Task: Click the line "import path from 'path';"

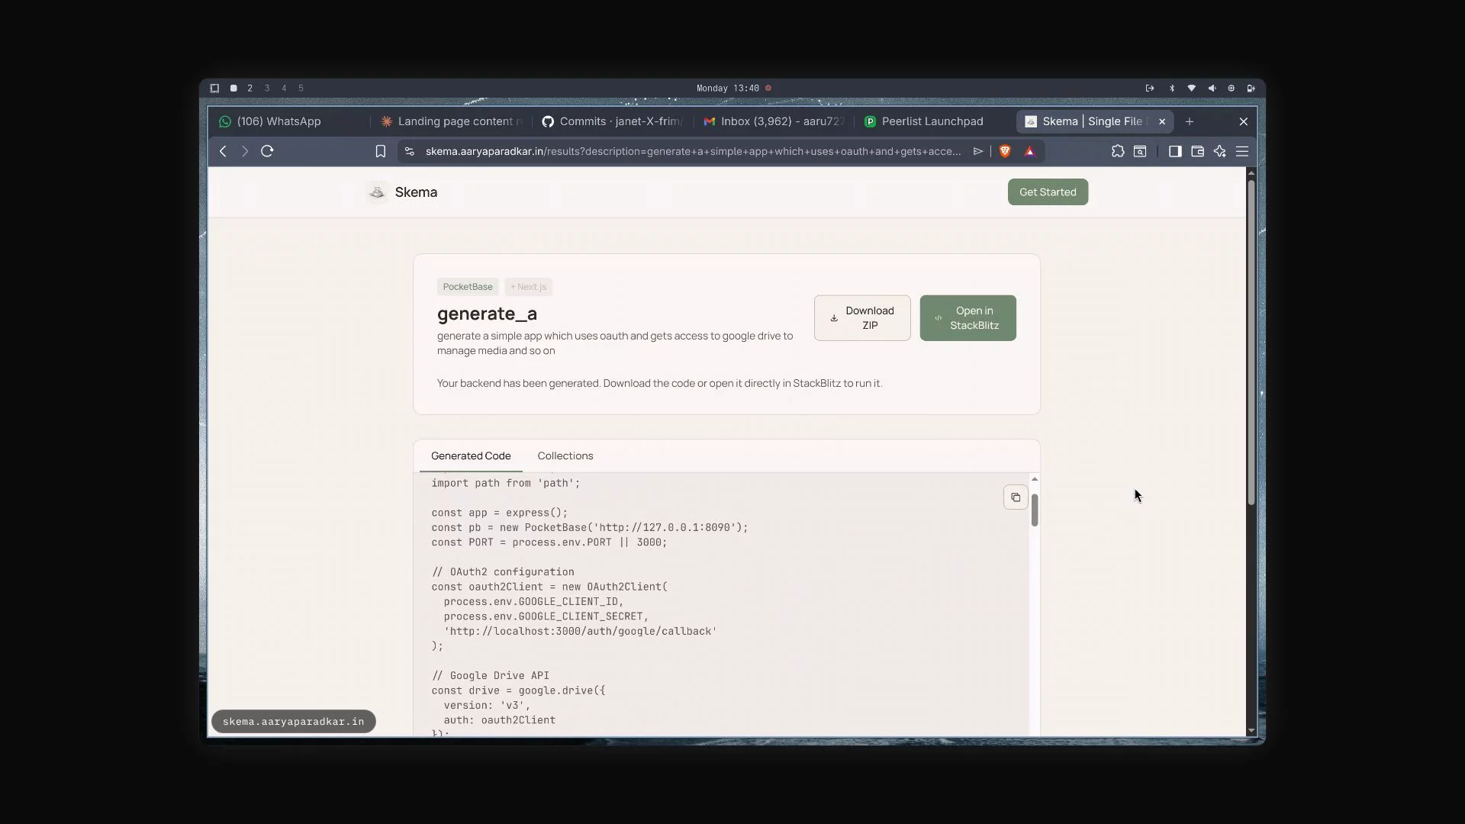Action: pyautogui.click(x=506, y=483)
